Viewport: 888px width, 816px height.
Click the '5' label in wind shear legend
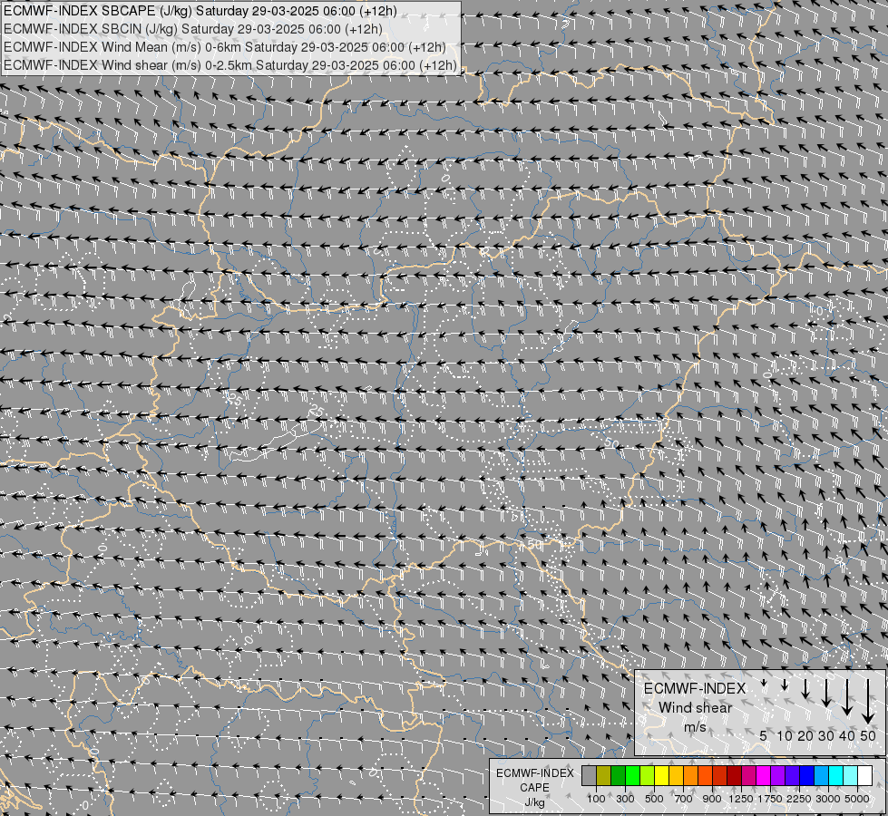pos(764,735)
